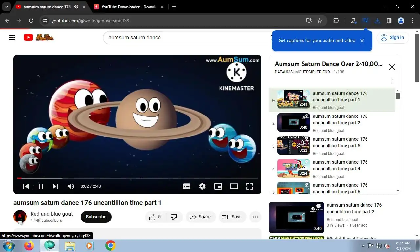The image size is (420, 252).
Task: Go back to the previous page
Action: click(7, 21)
